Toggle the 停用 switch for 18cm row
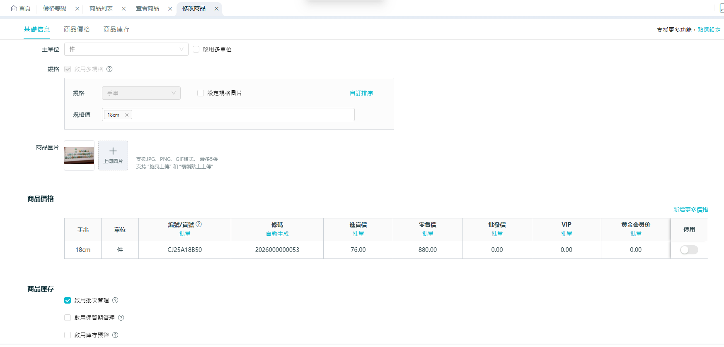The image size is (724, 347). pyautogui.click(x=689, y=250)
